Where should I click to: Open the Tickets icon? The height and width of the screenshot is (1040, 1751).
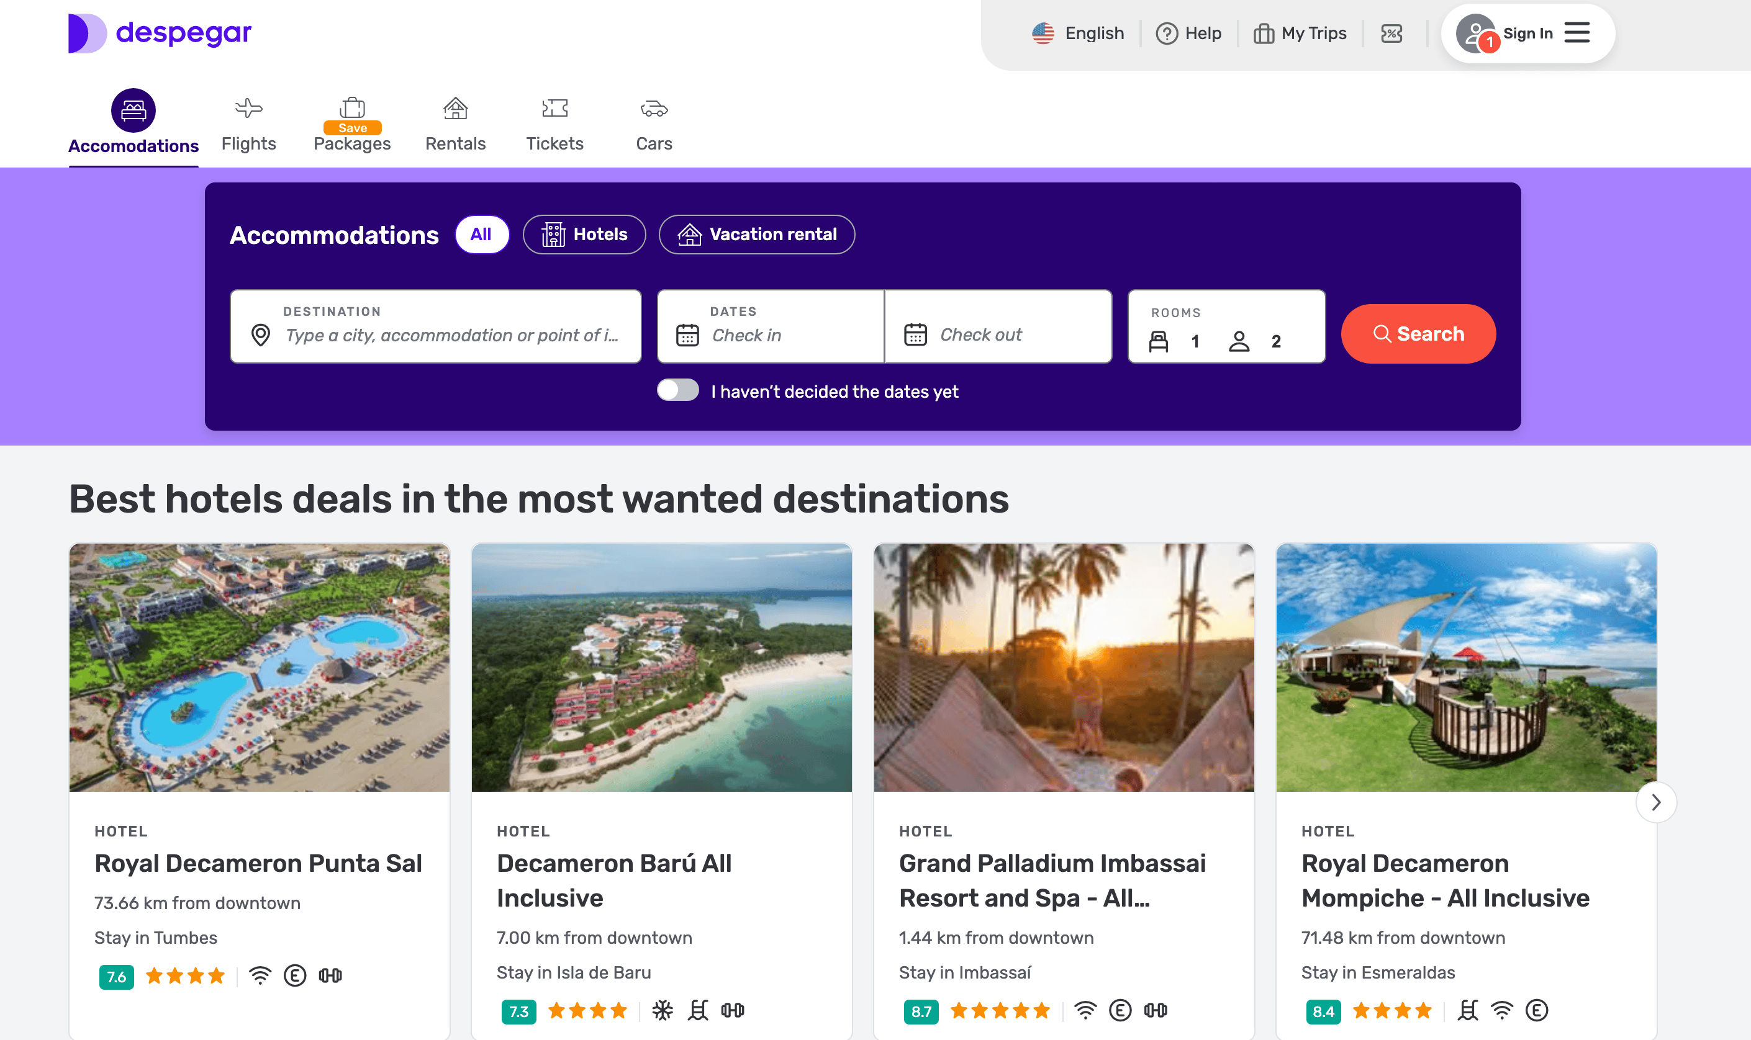[x=554, y=109]
